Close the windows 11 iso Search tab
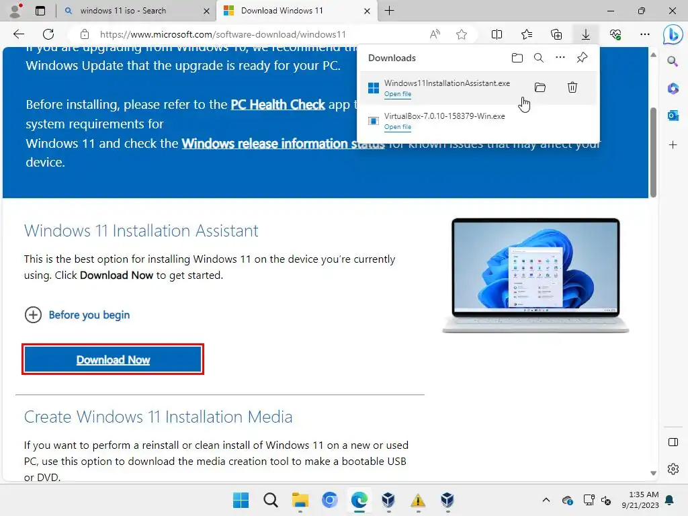Screen dimensions: 688x516 pos(206,11)
